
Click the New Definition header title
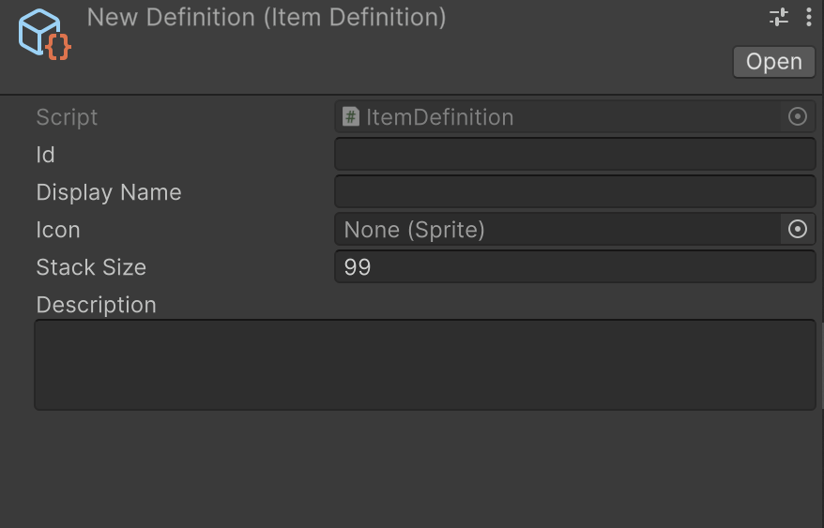[267, 17]
